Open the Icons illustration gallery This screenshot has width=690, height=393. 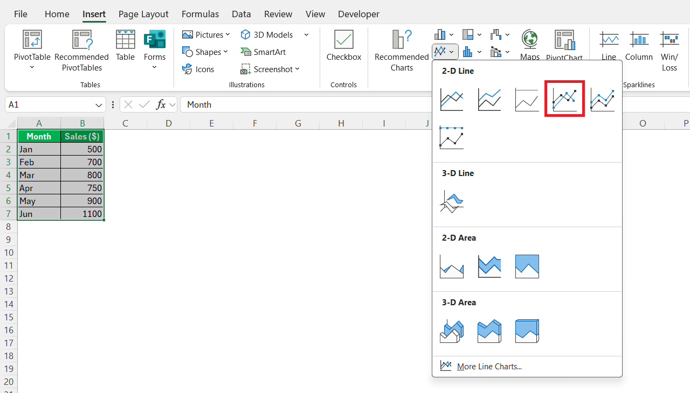pyautogui.click(x=198, y=69)
